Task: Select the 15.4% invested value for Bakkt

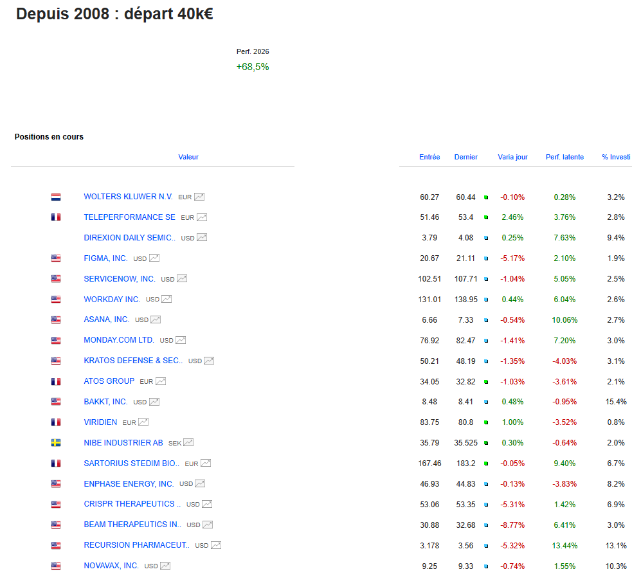Action: (x=616, y=402)
